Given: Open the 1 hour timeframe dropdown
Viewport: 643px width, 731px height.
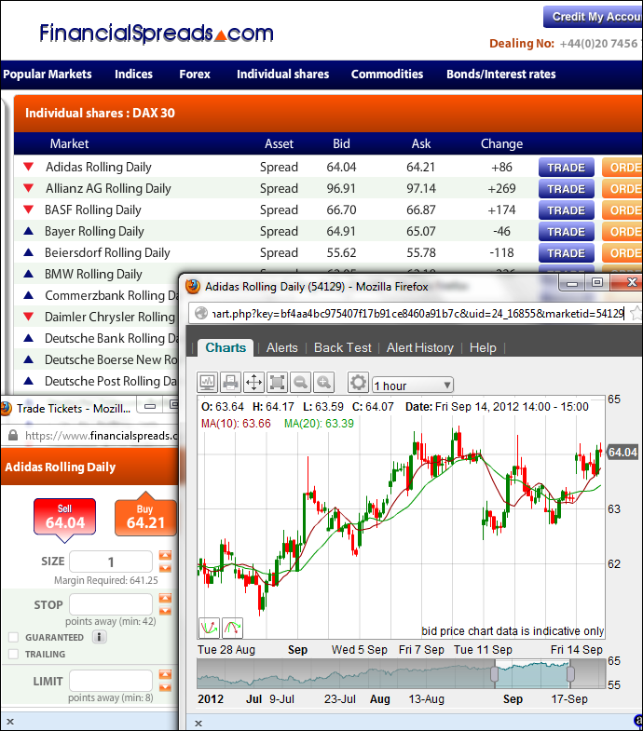Looking at the screenshot, I should (x=413, y=386).
